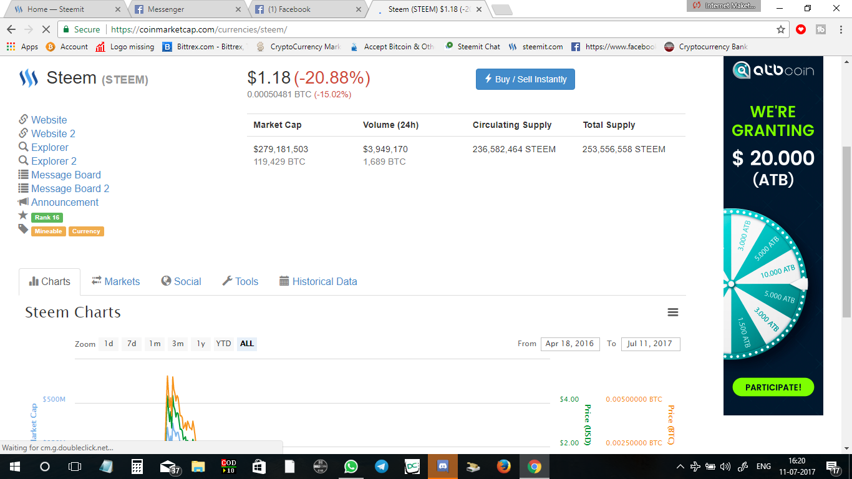Open the Markets tab
This screenshot has height=479, width=852.
tap(116, 281)
